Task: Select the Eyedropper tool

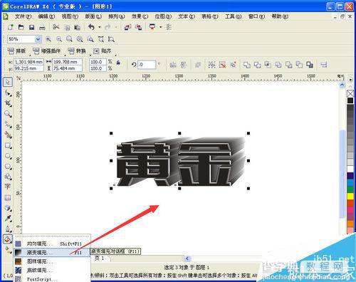Action: [8, 218]
